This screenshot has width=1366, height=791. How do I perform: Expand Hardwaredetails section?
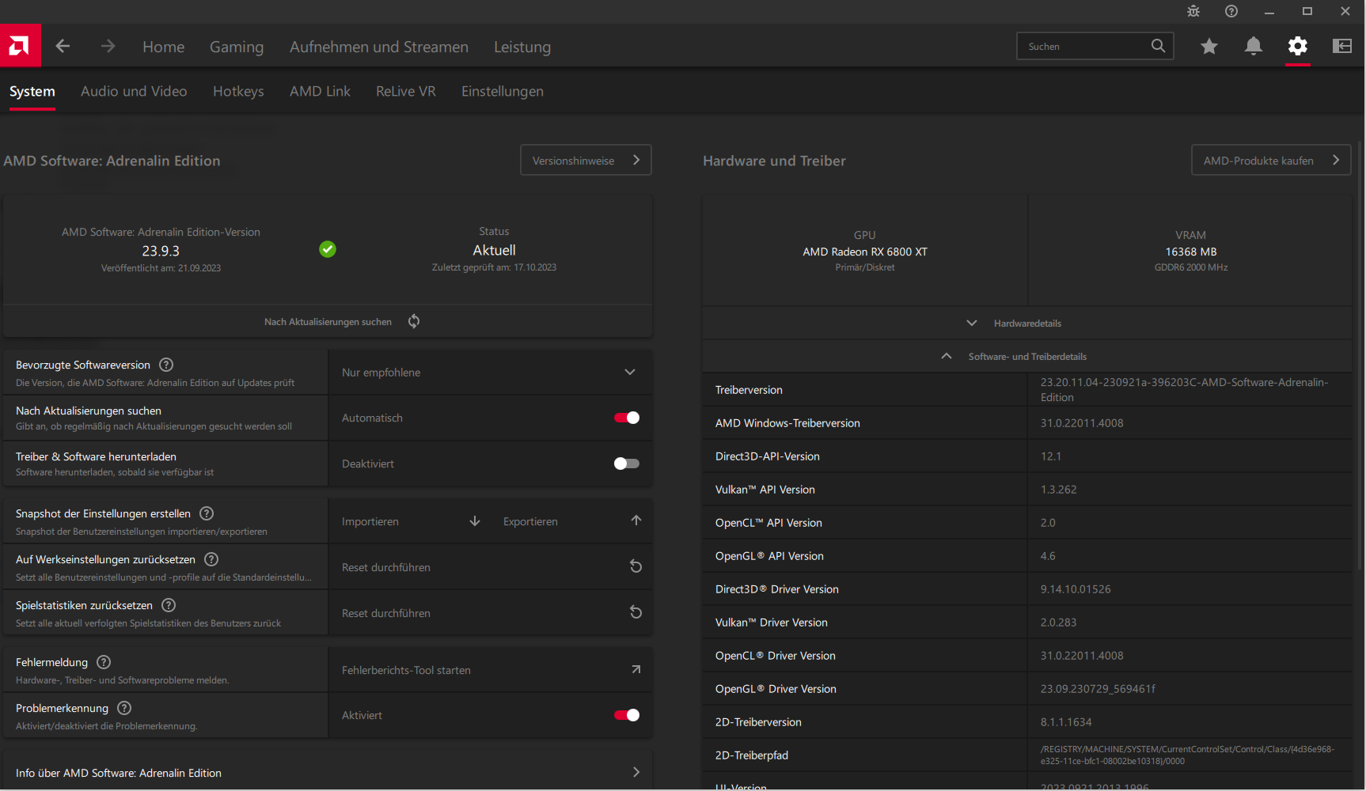(x=1027, y=323)
